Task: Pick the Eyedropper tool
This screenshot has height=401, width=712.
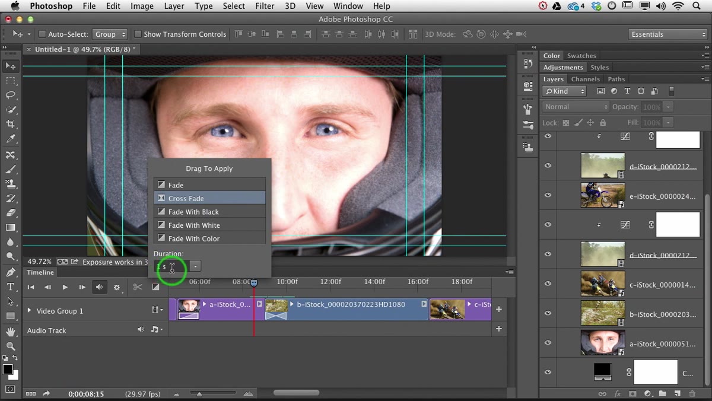Action: (11, 139)
